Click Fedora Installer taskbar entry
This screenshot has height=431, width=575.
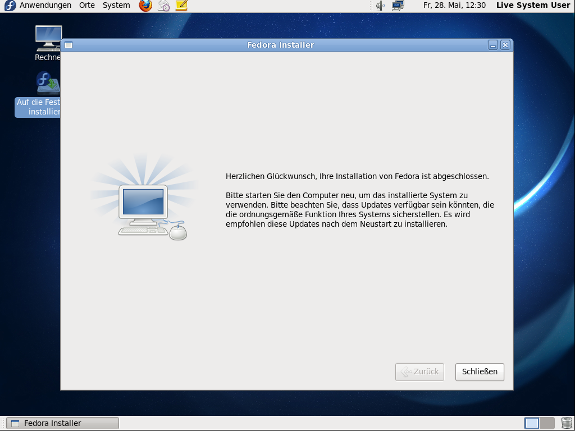click(x=63, y=423)
